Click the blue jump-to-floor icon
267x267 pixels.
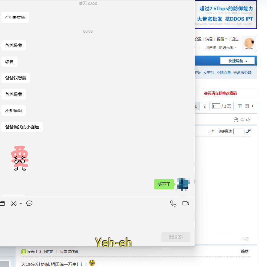[248, 131]
